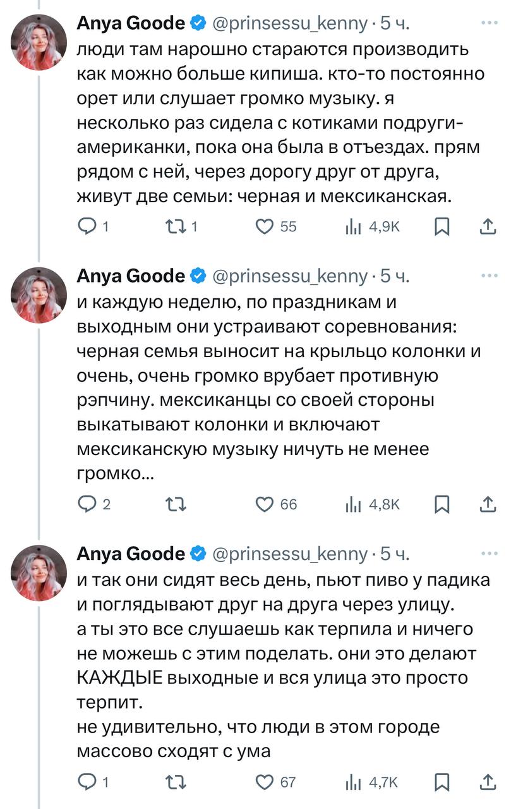
Task: Open three-dot menu of the third tweet
Action: [489, 553]
